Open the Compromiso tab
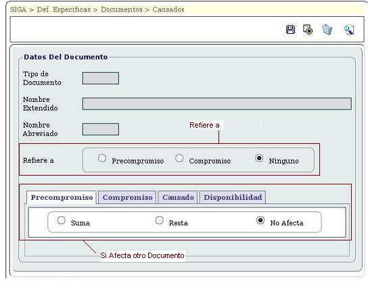 coord(127,197)
